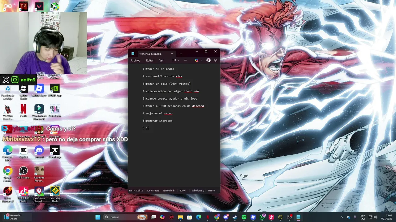Open Notepad settings gear

pos(216,60)
